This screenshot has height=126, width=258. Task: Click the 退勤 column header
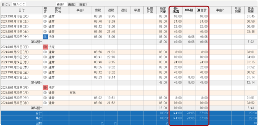point(111,10)
